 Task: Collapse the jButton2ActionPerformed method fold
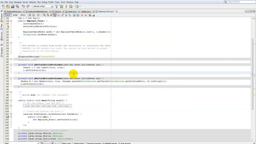11,78
